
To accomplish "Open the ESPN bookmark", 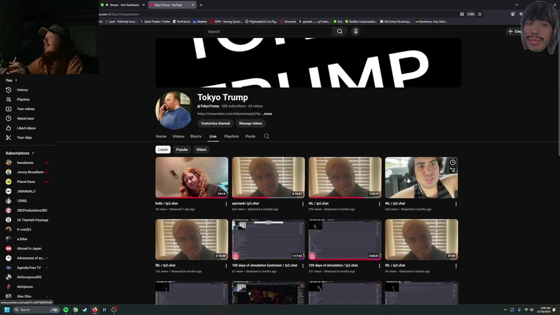I will pos(226,21).
